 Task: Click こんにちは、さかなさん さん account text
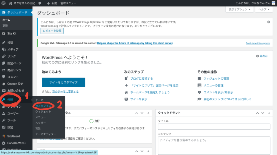pyautogui.click(x=253, y=3)
